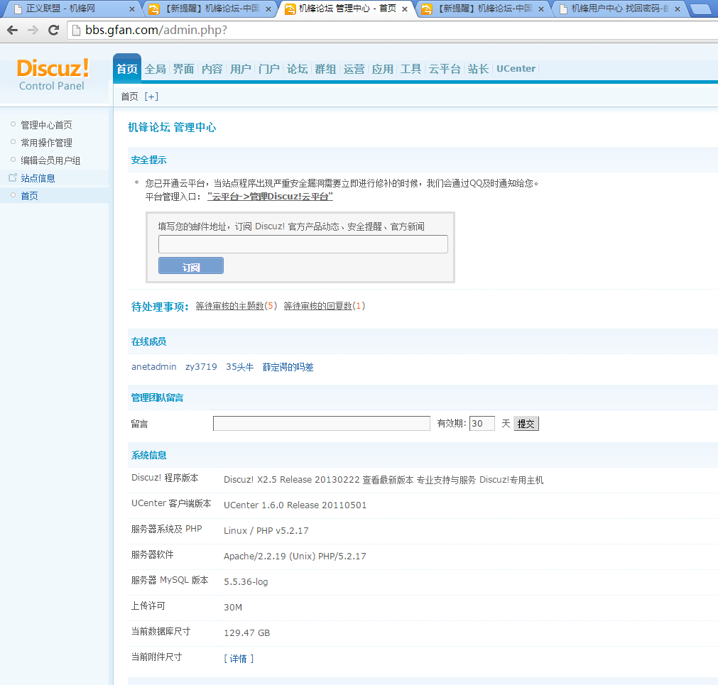This screenshot has height=685, width=718.
Task: Open the UCenter navigation menu
Action: coord(516,69)
